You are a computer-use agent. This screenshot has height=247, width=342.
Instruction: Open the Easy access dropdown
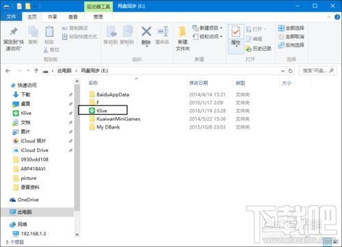click(208, 36)
